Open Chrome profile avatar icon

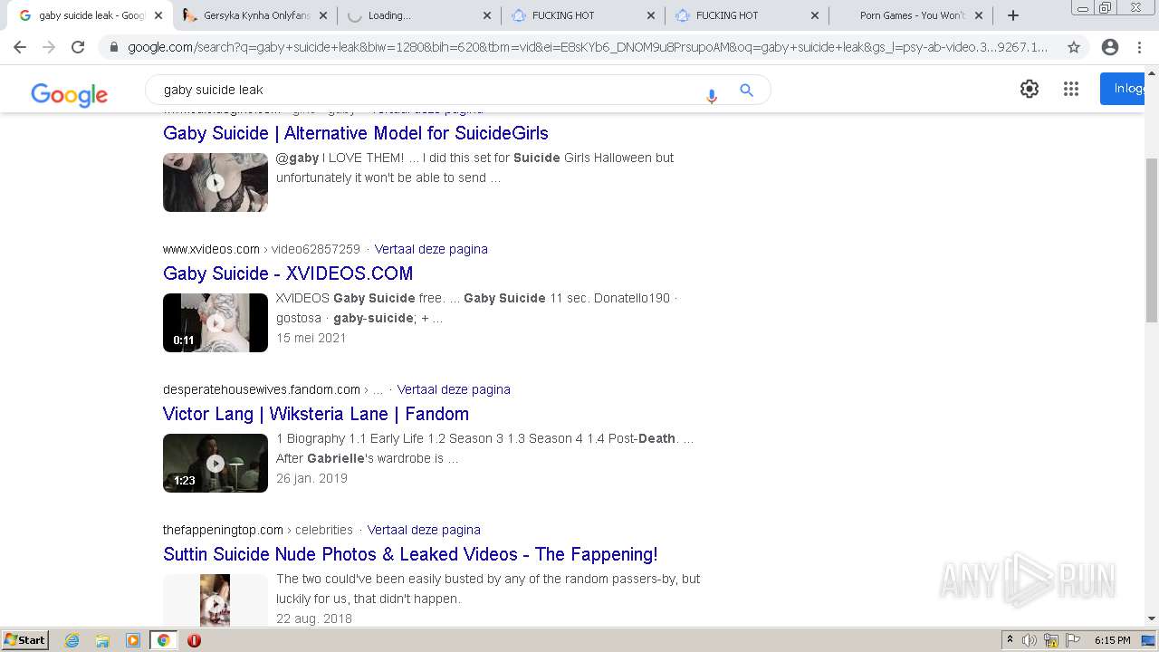click(1110, 47)
